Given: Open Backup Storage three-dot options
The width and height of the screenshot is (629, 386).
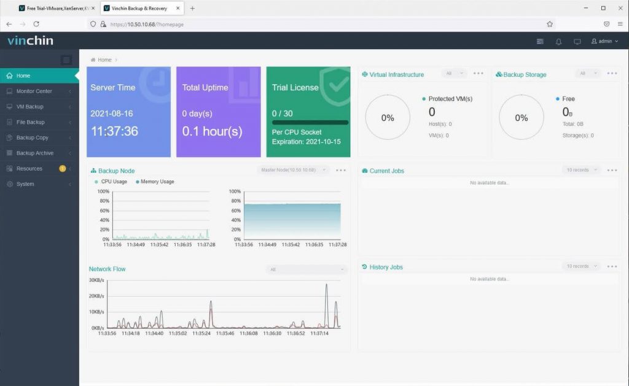Looking at the screenshot, I should [612, 74].
